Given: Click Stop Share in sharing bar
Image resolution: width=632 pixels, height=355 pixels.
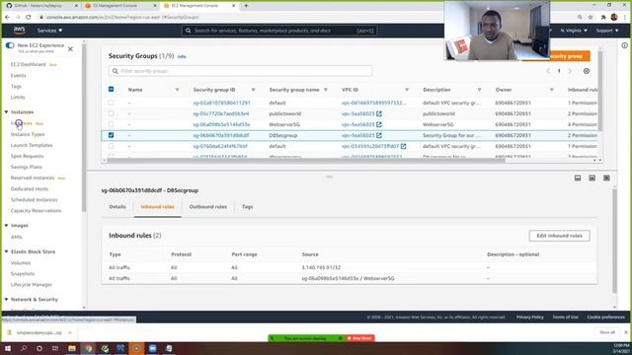Looking at the screenshot, I should pos(359,338).
